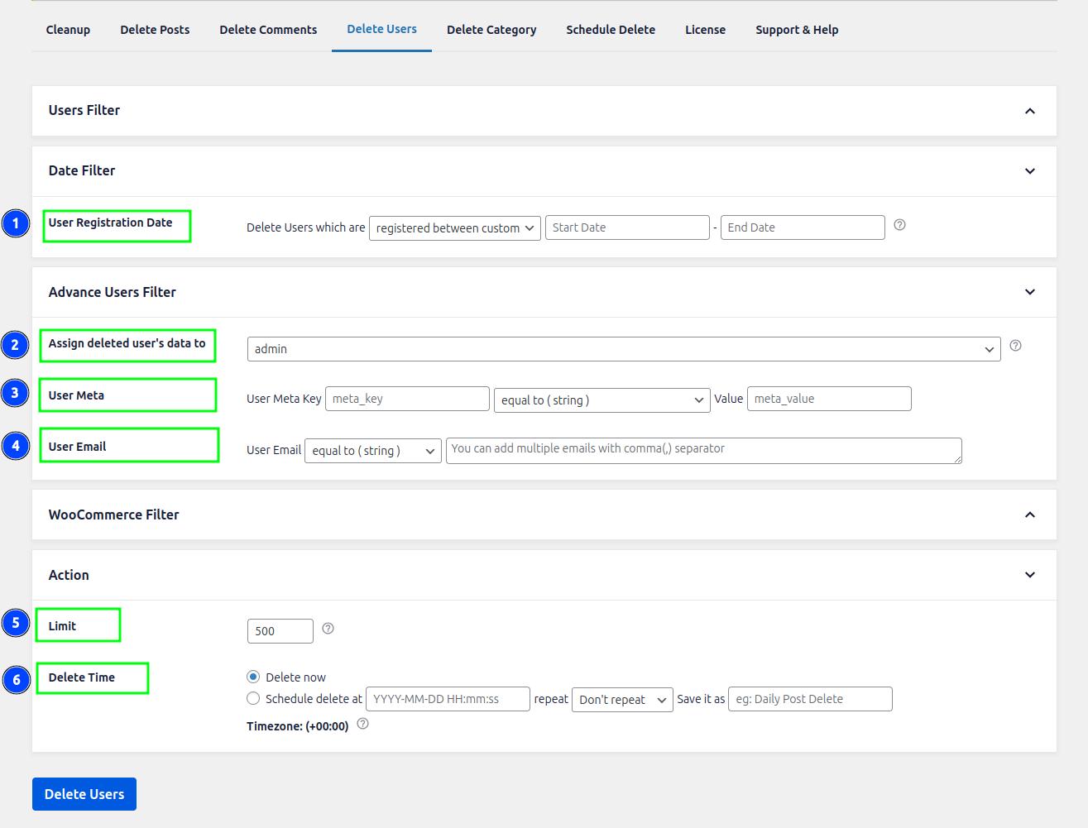Open the Schedule Delete tab
The height and width of the screenshot is (828, 1088).
[610, 30]
